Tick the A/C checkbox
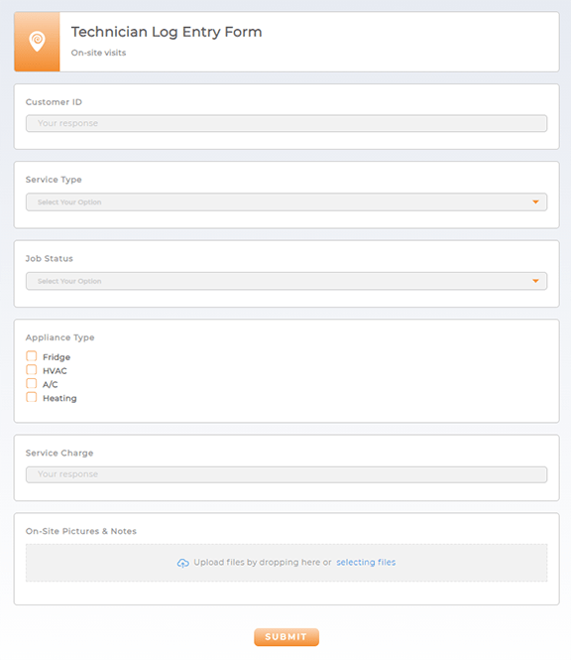Viewport: 571px width, 660px height. tap(32, 383)
